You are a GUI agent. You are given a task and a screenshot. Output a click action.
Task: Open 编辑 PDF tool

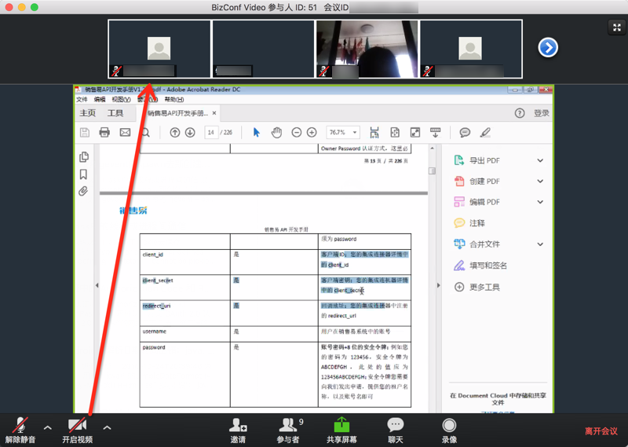pyautogui.click(x=477, y=202)
